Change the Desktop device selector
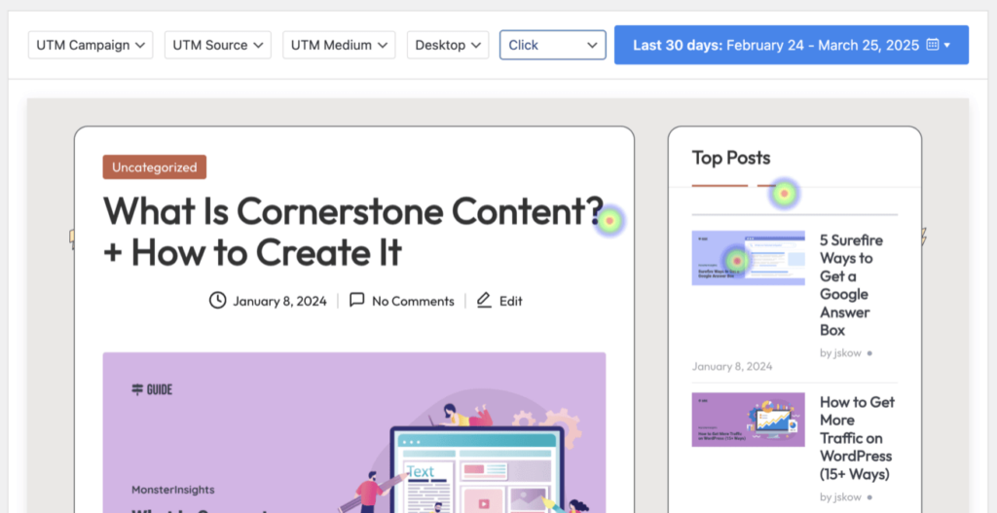997x513 pixels. (448, 45)
